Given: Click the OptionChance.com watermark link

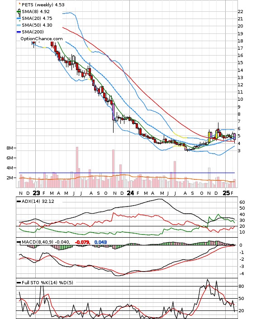Looking at the screenshot, I should click(x=42, y=39).
